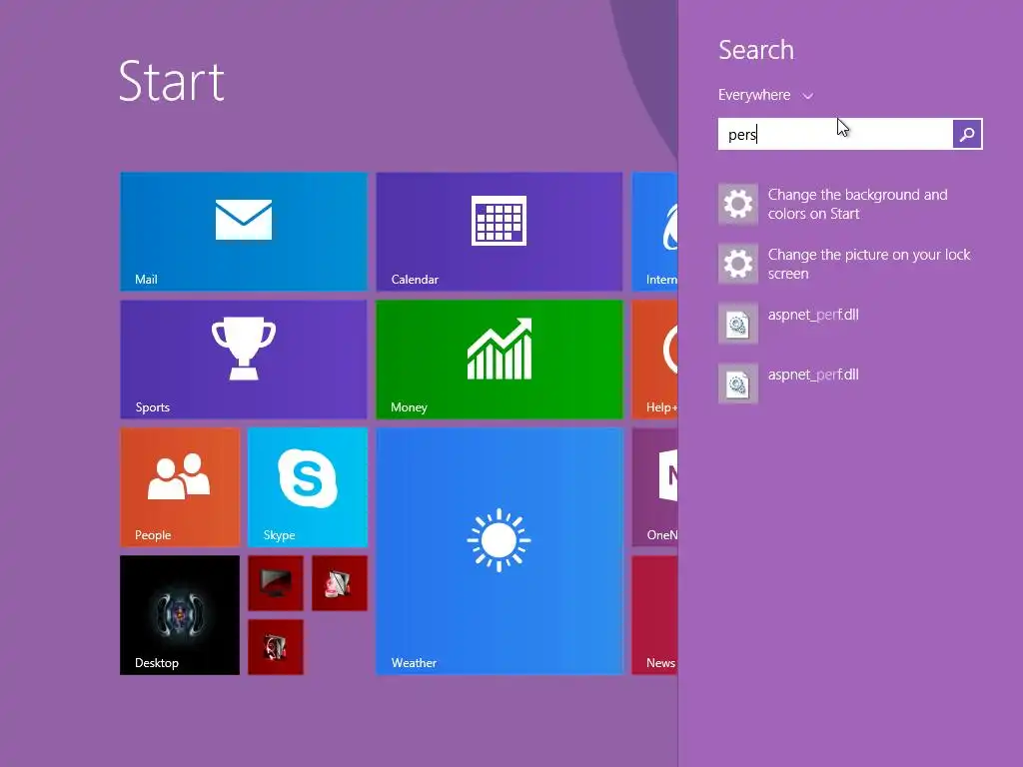Expand the Everywhere search scope dropdown
1023x767 pixels.
coord(766,95)
